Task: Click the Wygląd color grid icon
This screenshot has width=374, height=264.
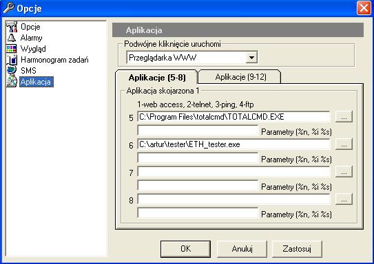Action: click(12, 49)
